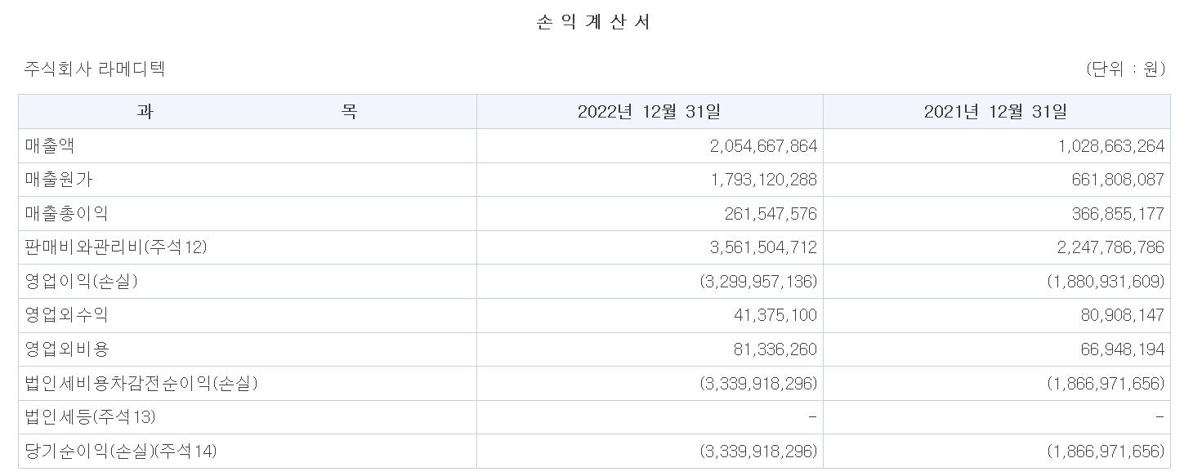The height and width of the screenshot is (476, 1193).
Task: Select (1,866,971,656) in the 당기순이익 row
Action: point(1106,451)
